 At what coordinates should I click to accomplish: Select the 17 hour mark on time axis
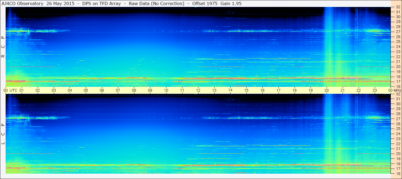coord(278,90)
